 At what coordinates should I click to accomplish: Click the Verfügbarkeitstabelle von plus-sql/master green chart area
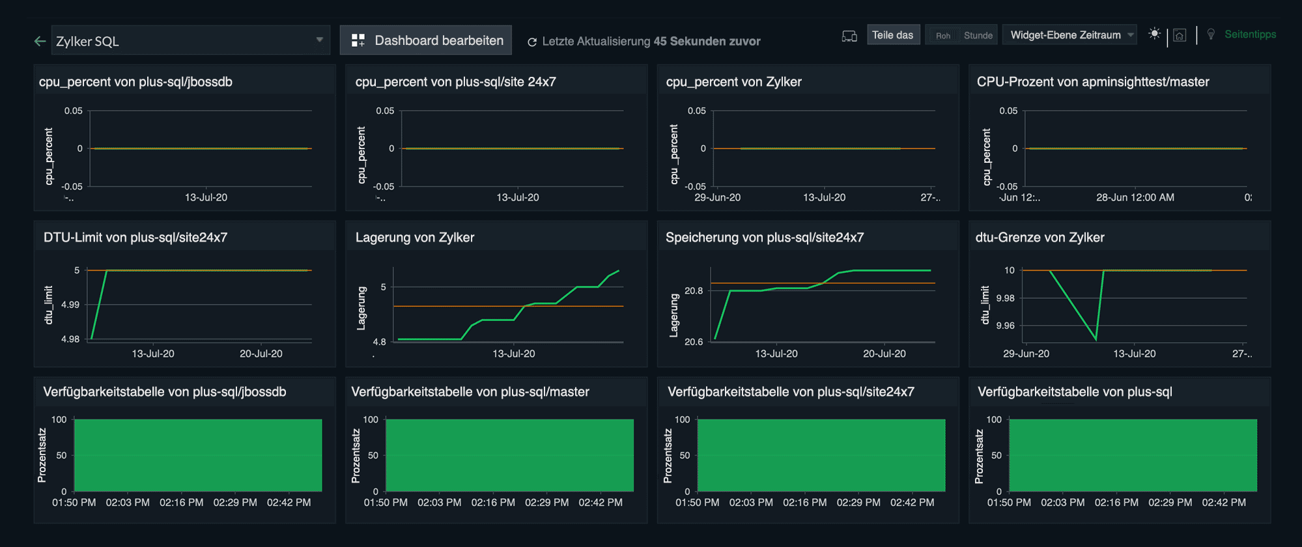coord(509,455)
